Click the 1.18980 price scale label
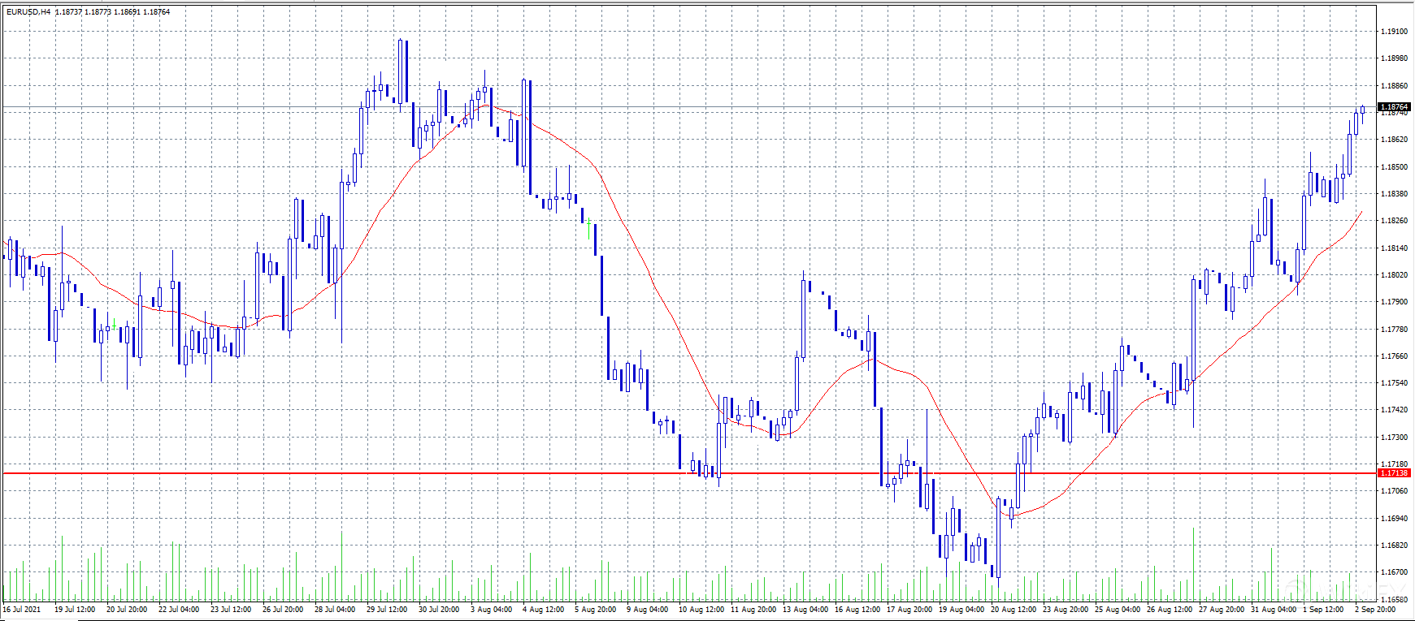 click(x=1394, y=58)
